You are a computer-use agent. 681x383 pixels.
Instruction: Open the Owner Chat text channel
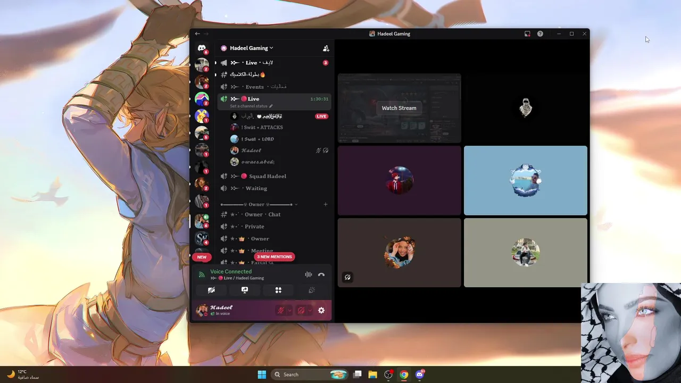[274, 214]
